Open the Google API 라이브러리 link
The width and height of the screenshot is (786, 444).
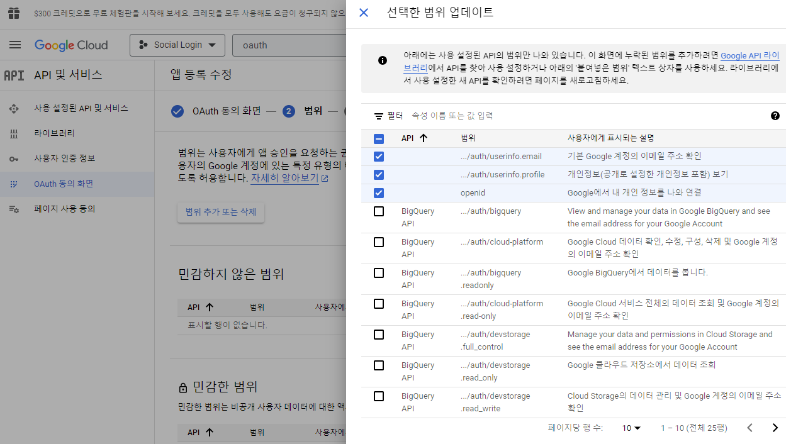pyautogui.click(x=750, y=55)
